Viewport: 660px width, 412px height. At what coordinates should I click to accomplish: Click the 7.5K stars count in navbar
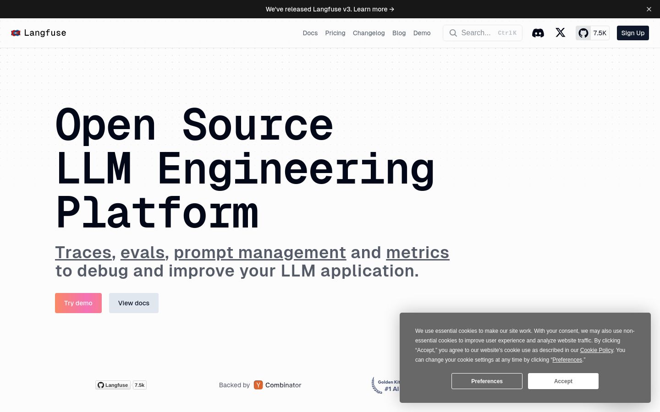pyautogui.click(x=600, y=33)
